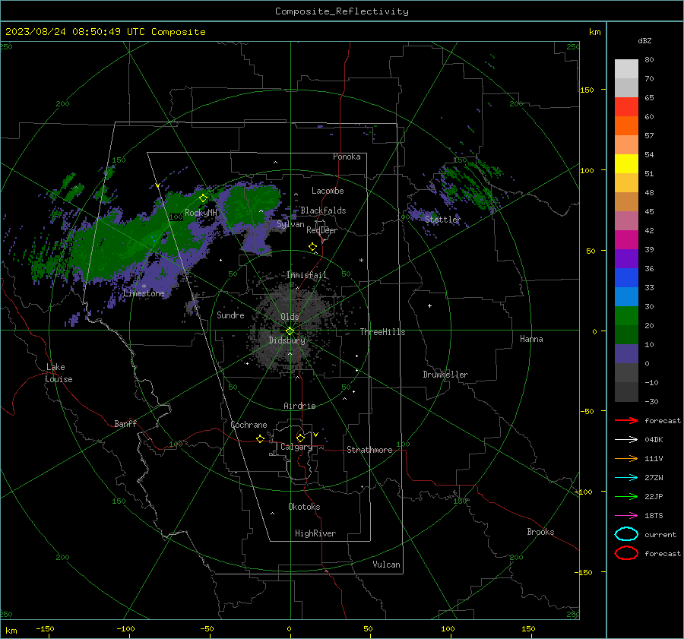
Task: Click the Ponoka city label
Action: click(347, 157)
